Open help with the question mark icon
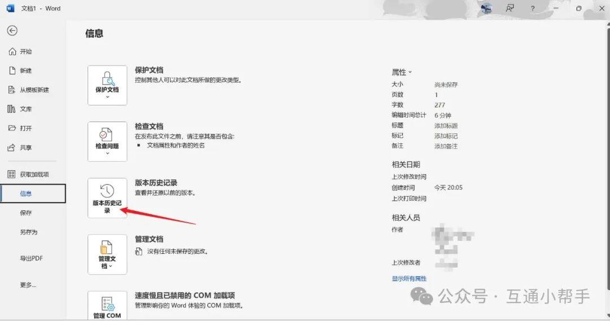The width and height of the screenshot is (610, 321). [533, 8]
